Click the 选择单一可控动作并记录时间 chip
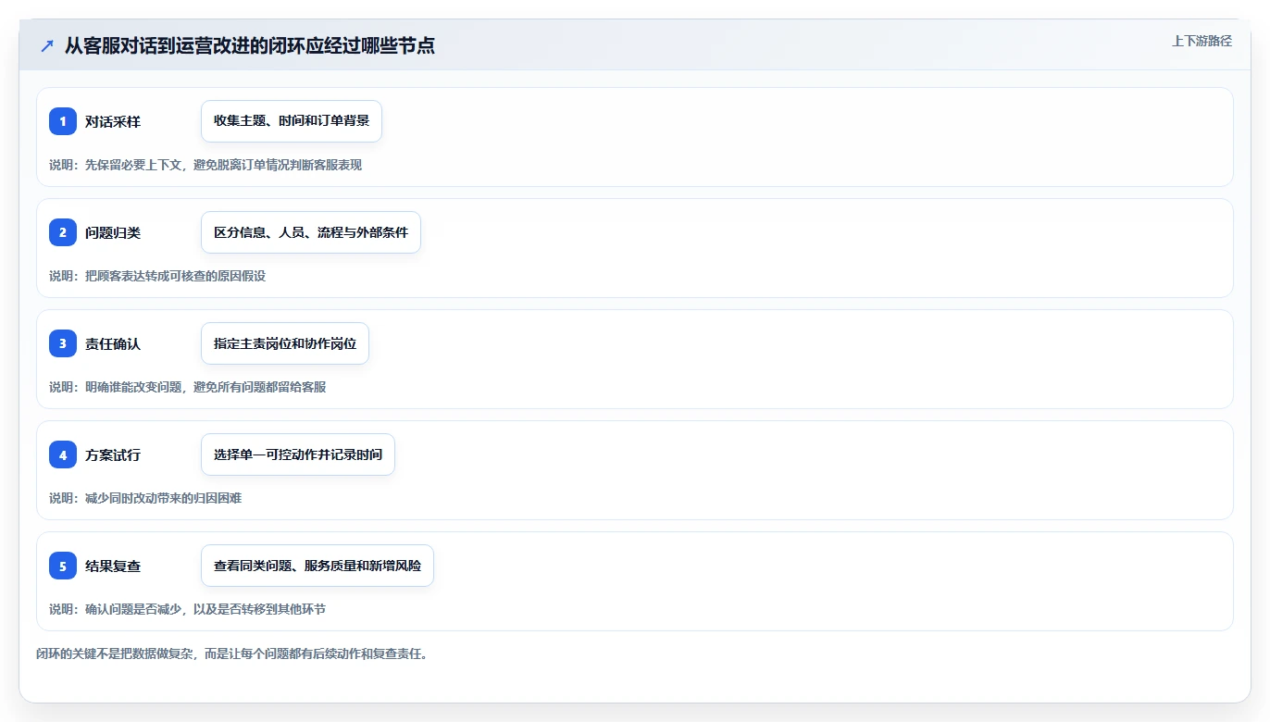 click(x=298, y=454)
